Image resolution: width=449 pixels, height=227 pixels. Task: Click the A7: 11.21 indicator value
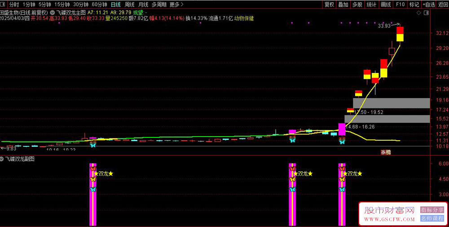tap(97, 13)
